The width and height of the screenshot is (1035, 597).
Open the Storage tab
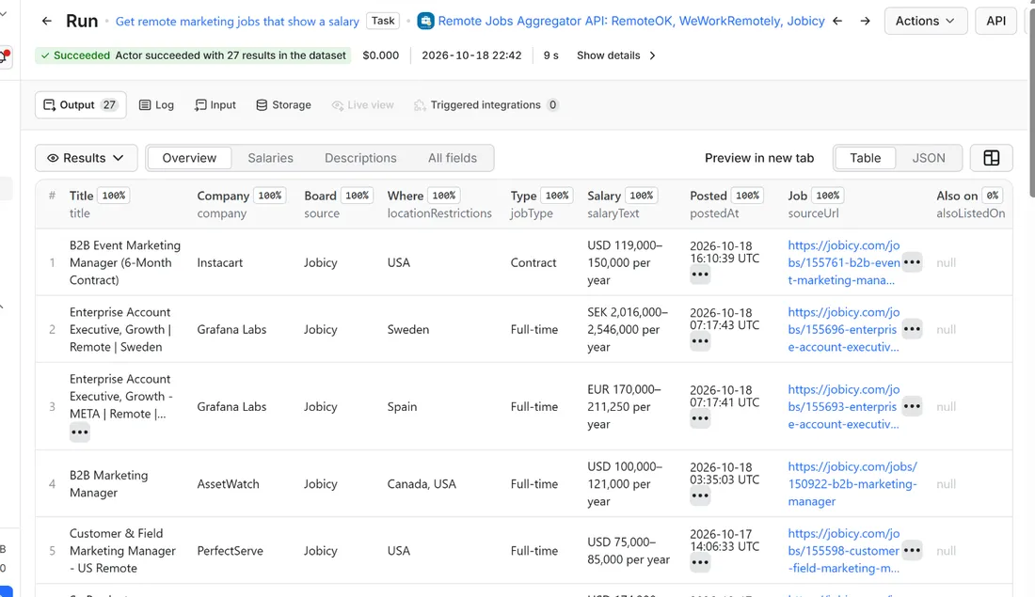point(283,105)
